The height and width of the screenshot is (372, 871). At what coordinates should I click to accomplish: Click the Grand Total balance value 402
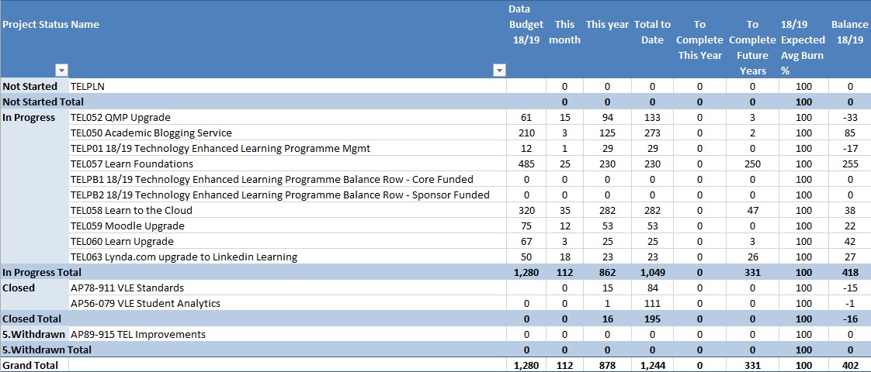click(x=851, y=364)
